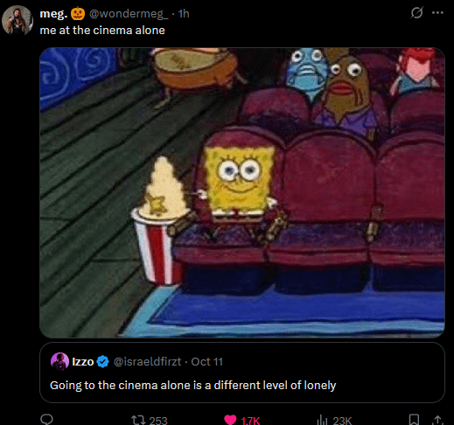Open the share arrow icon
Screen dimensions: 454x425
[437, 420]
